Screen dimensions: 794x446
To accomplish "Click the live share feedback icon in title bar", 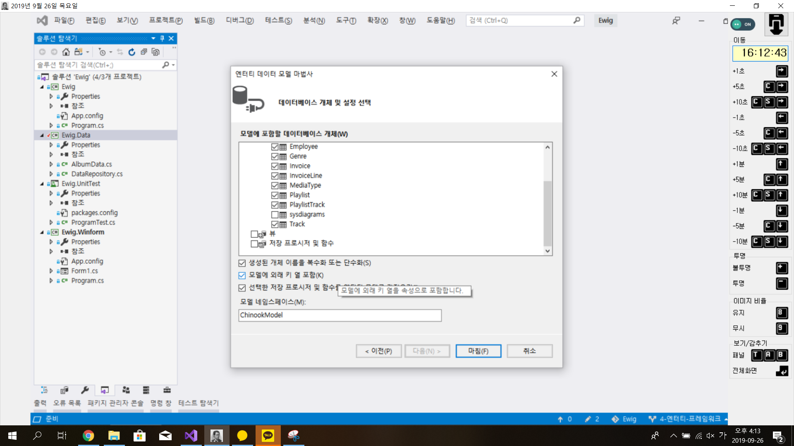I will pyautogui.click(x=676, y=21).
